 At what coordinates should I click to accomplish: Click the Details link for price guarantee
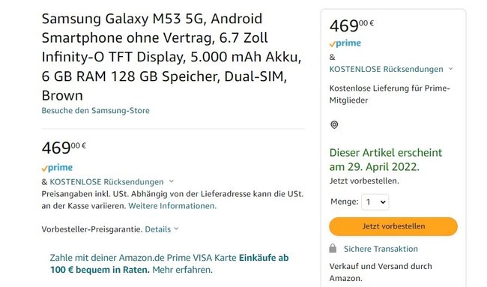point(158,229)
